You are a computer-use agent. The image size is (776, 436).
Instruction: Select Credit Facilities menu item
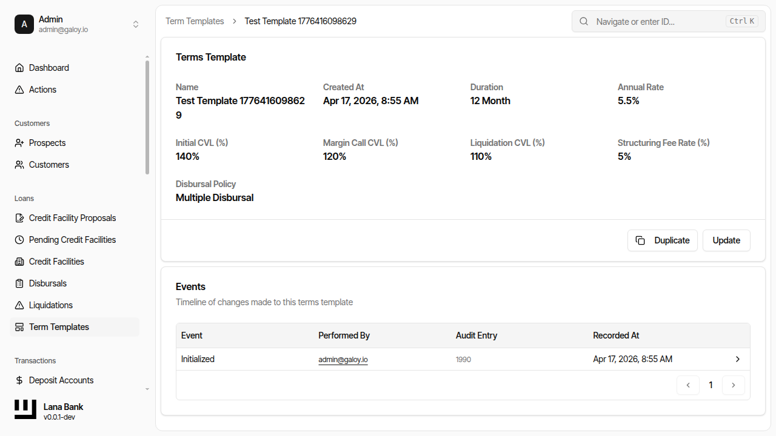56,262
